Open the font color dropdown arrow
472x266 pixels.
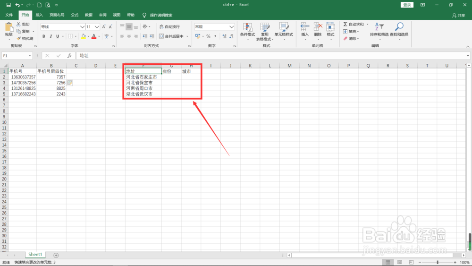(99, 36)
